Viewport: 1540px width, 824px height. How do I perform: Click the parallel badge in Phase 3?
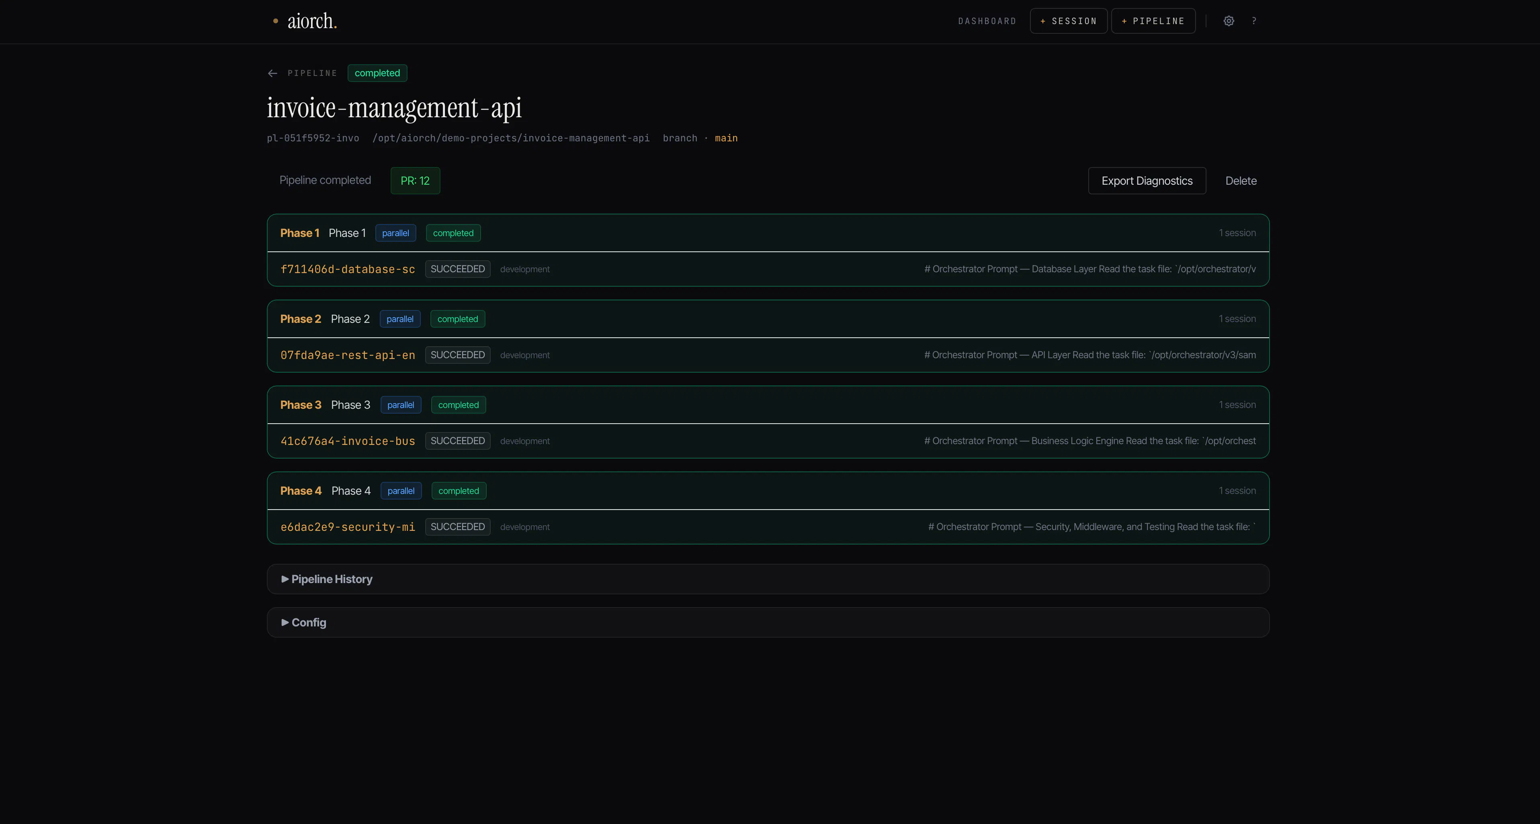pos(401,405)
